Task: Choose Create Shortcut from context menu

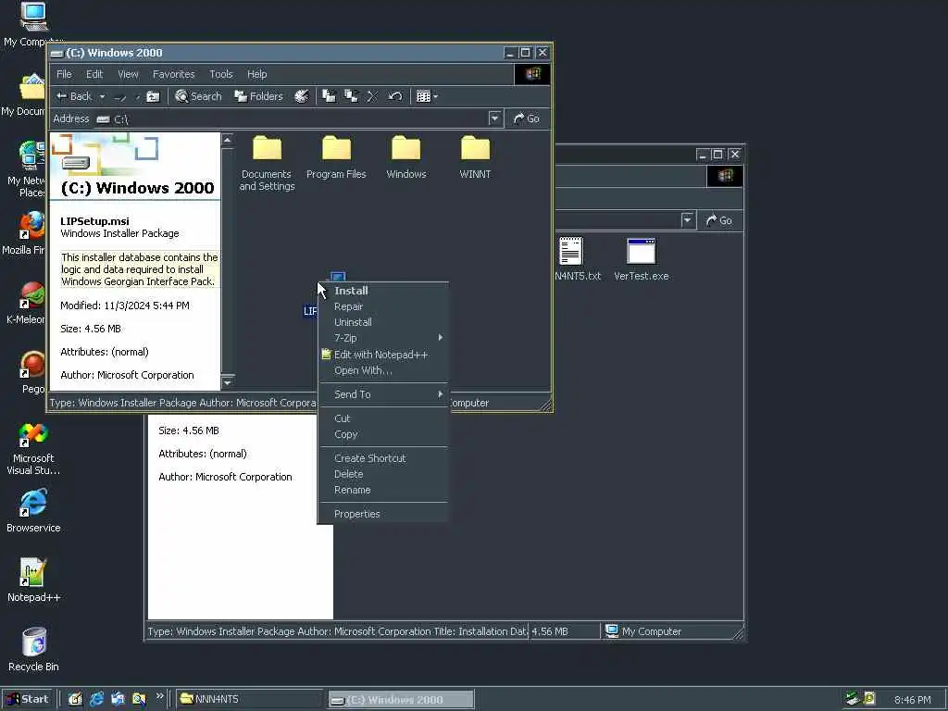Action: [383, 458]
